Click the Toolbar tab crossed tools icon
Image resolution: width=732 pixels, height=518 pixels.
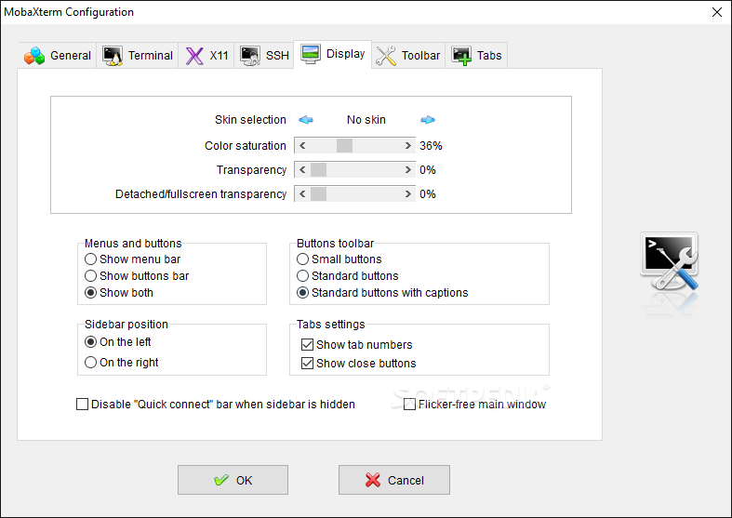(386, 56)
